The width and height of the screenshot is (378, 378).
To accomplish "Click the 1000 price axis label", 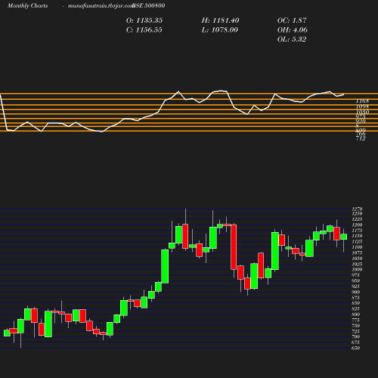I will click(x=357, y=269).
